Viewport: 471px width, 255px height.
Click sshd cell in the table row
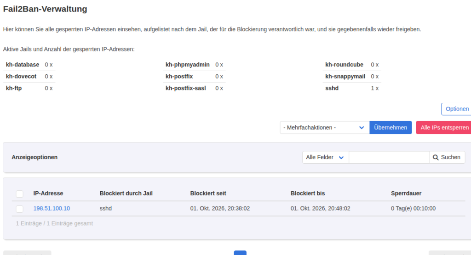point(106,209)
